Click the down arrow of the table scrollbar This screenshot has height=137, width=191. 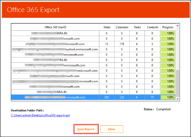(177, 99)
